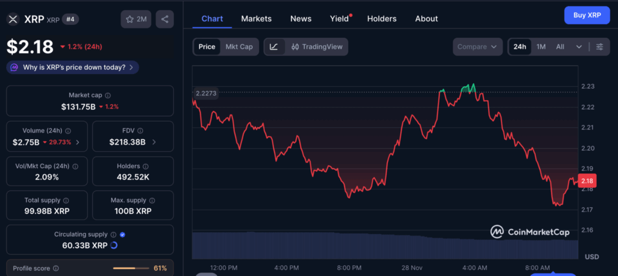Click the Circulating supply verified badge
Viewport: 618px width, 276px height.
(123, 234)
